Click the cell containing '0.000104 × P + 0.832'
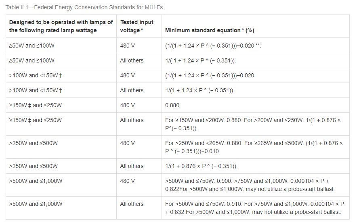Image resolution: width=357 pixels, height=224 pixels. (254, 208)
